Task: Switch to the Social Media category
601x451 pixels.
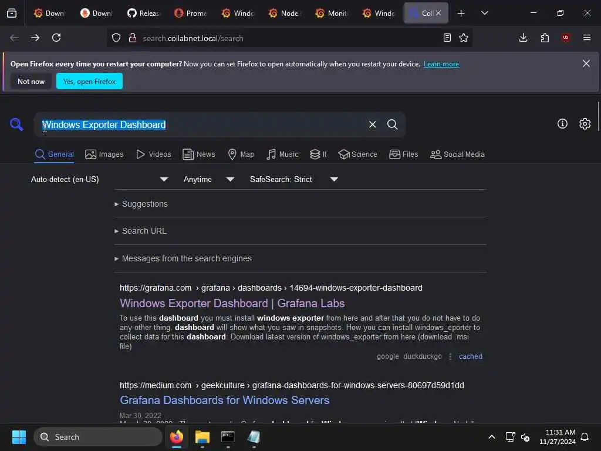Action: pos(457,154)
